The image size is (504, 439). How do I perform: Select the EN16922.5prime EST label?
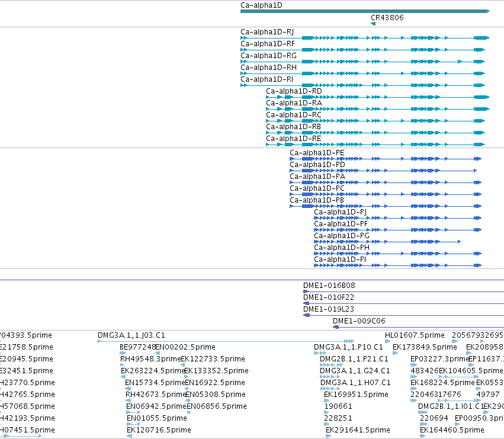click(x=215, y=383)
